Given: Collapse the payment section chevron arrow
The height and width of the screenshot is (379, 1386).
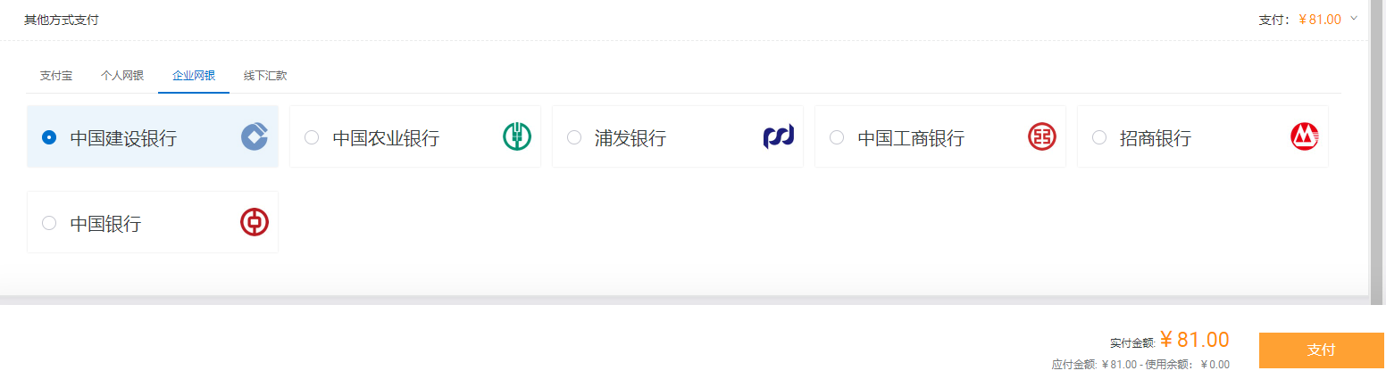Looking at the screenshot, I should click(1354, 18).
